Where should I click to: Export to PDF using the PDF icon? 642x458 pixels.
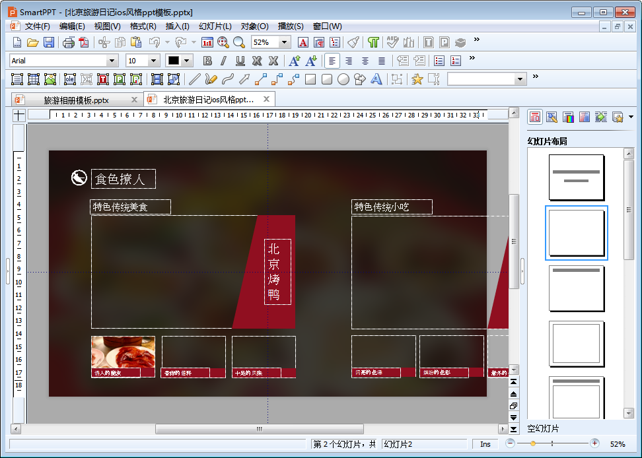click(84, 42)
